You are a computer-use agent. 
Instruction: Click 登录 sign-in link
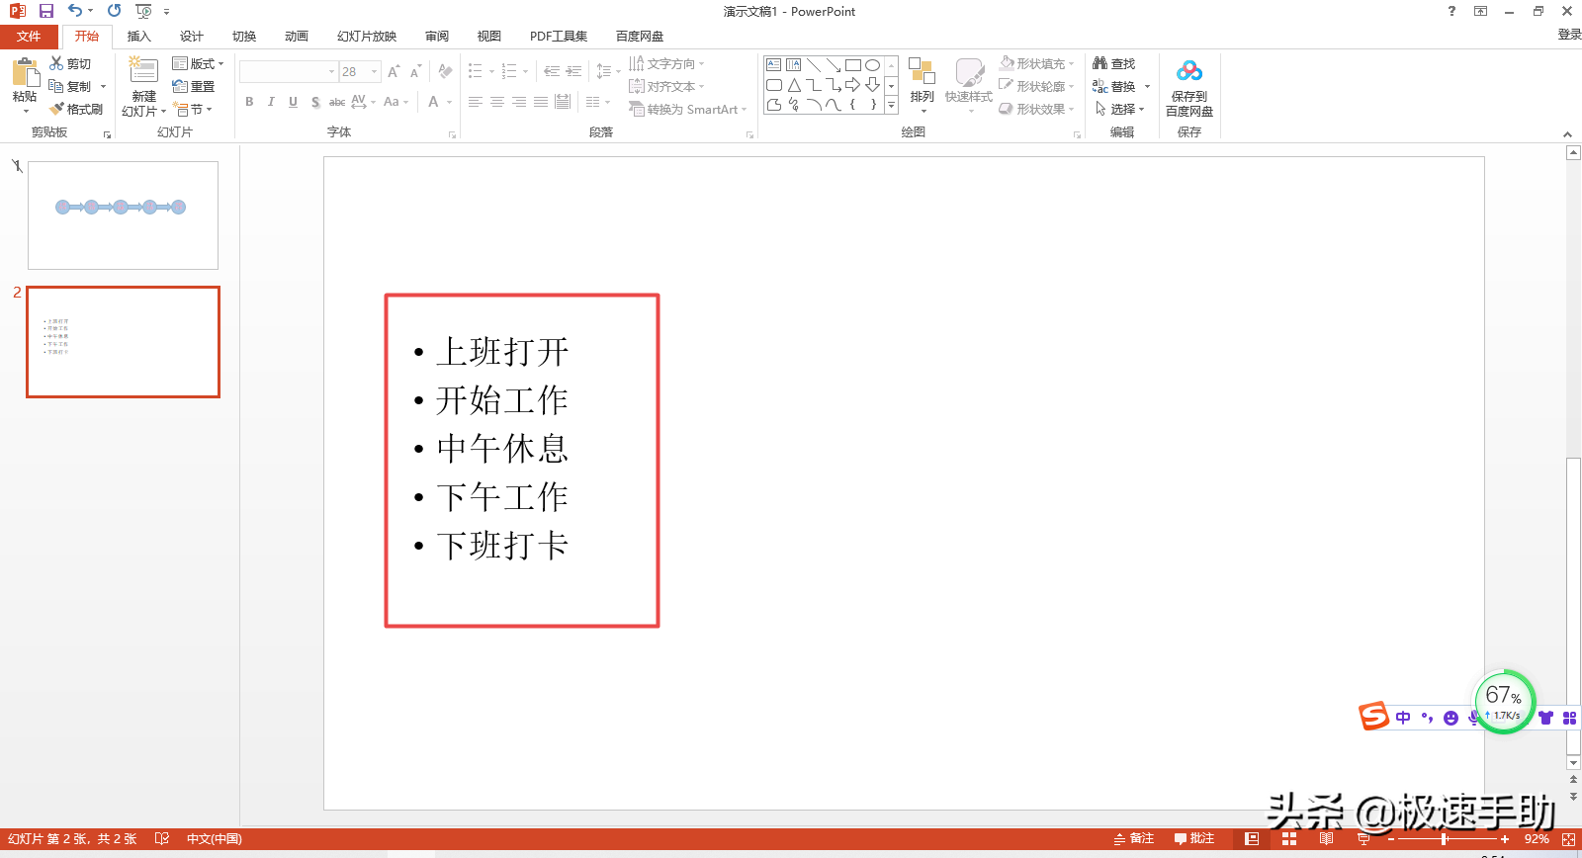point(1569,34)
